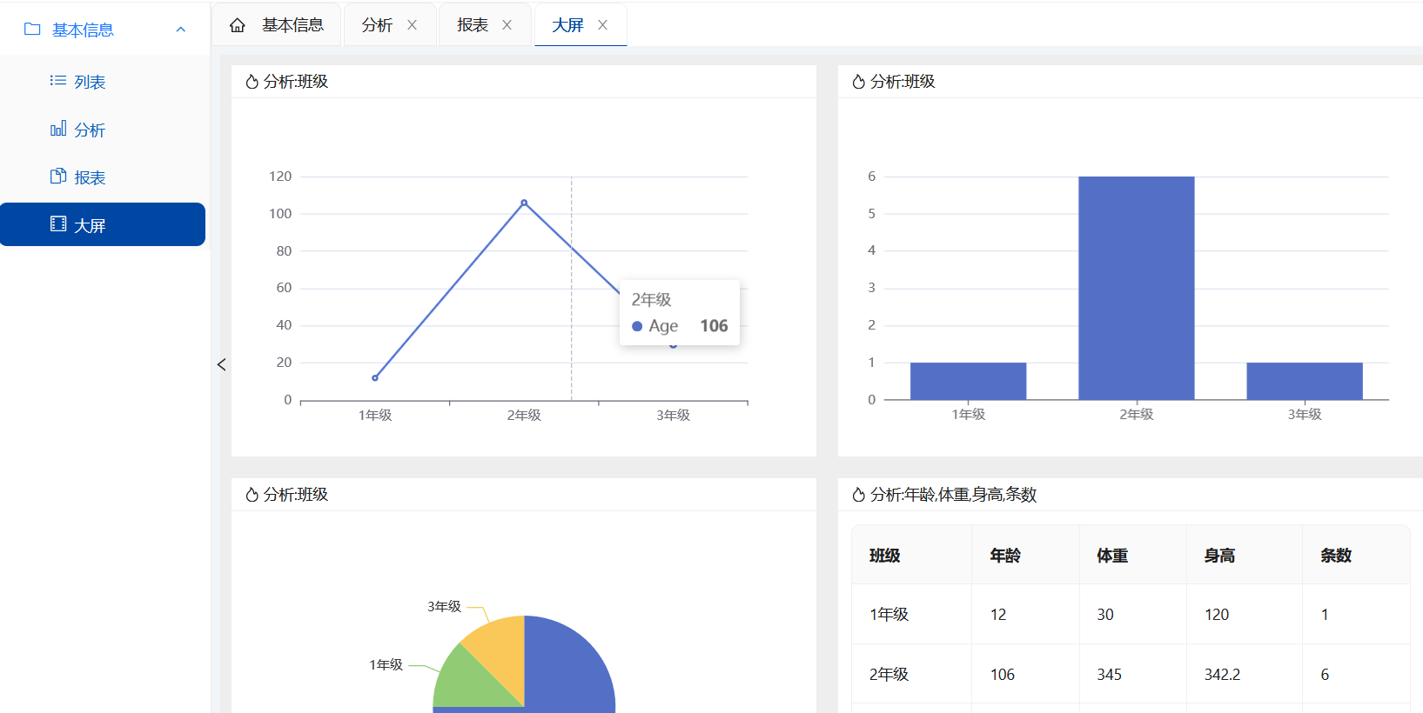Click the 1年级 data point on line chart

pos(375,378)
